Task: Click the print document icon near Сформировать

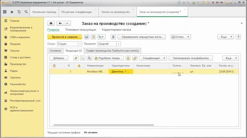Action: point(113,37)
